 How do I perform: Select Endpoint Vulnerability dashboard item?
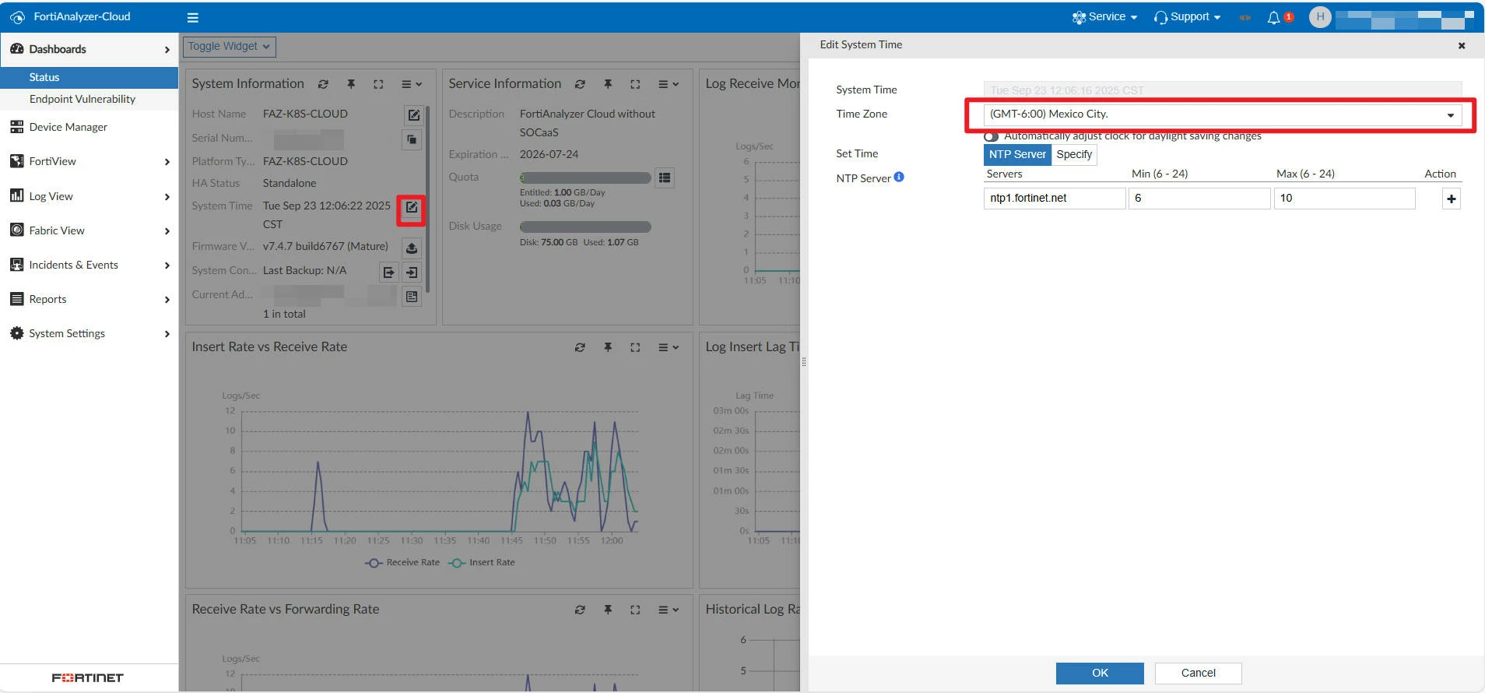(x=90, y=99)
